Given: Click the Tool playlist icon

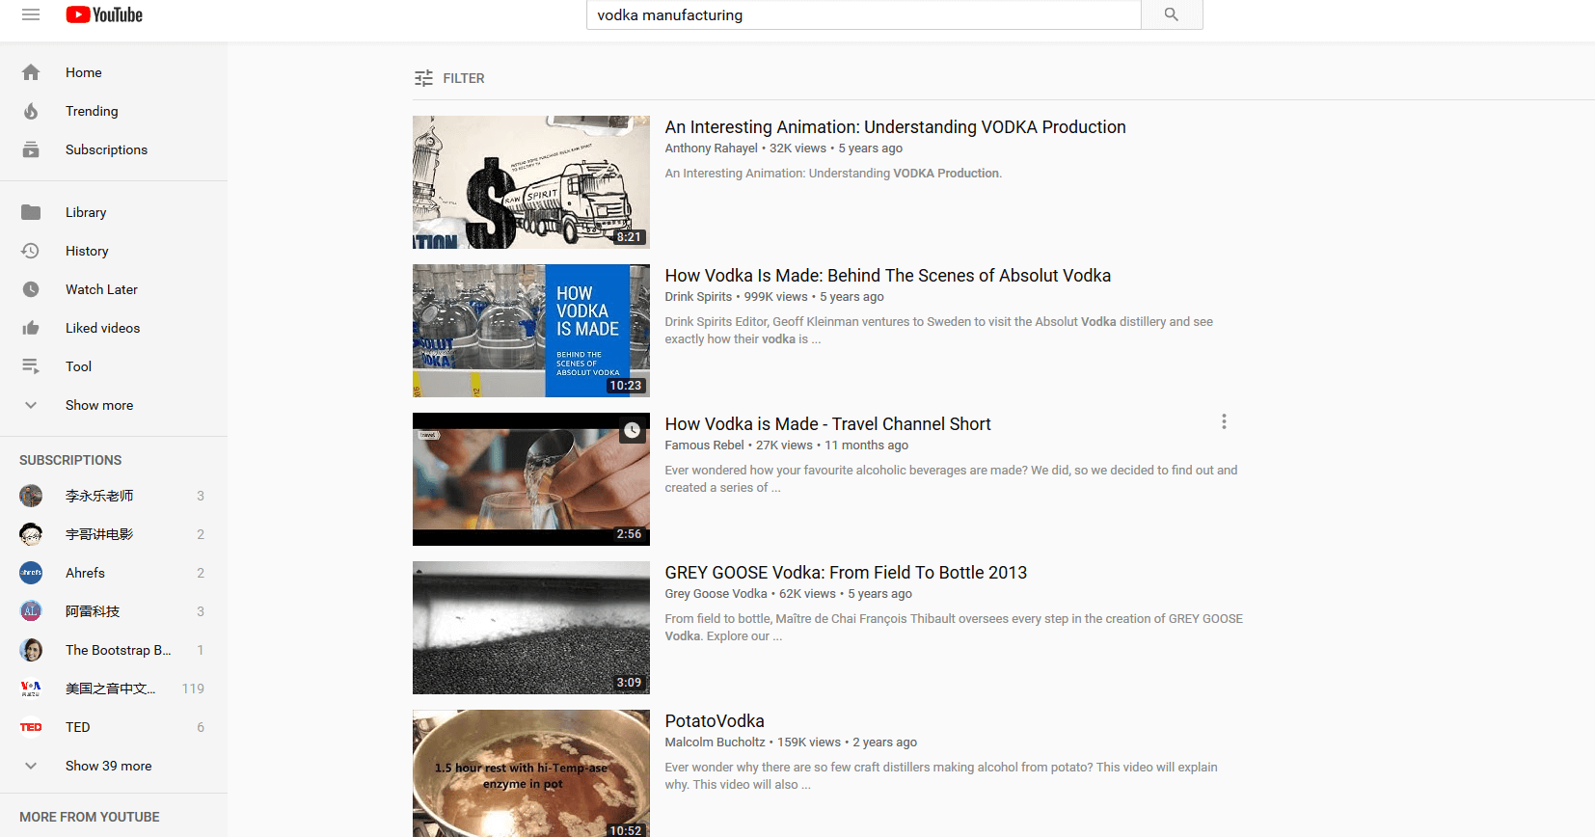Looking at the screenshot, I should tap(31, 366).
